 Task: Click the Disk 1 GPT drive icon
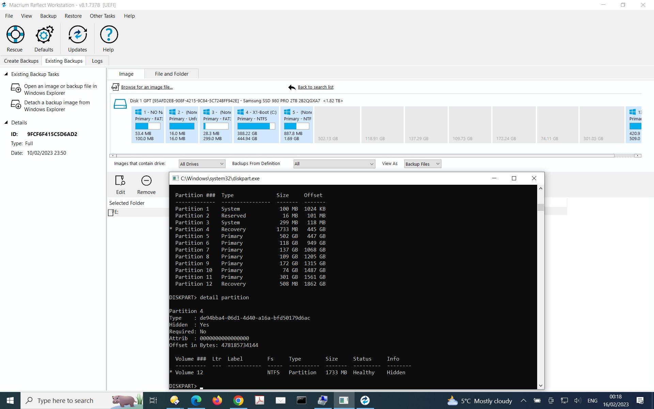[x=120, y=104]
